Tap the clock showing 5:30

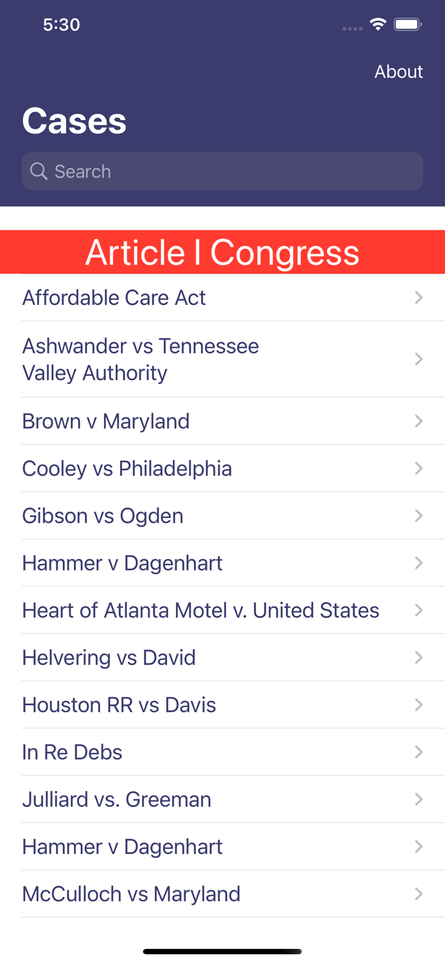(62, 24)
